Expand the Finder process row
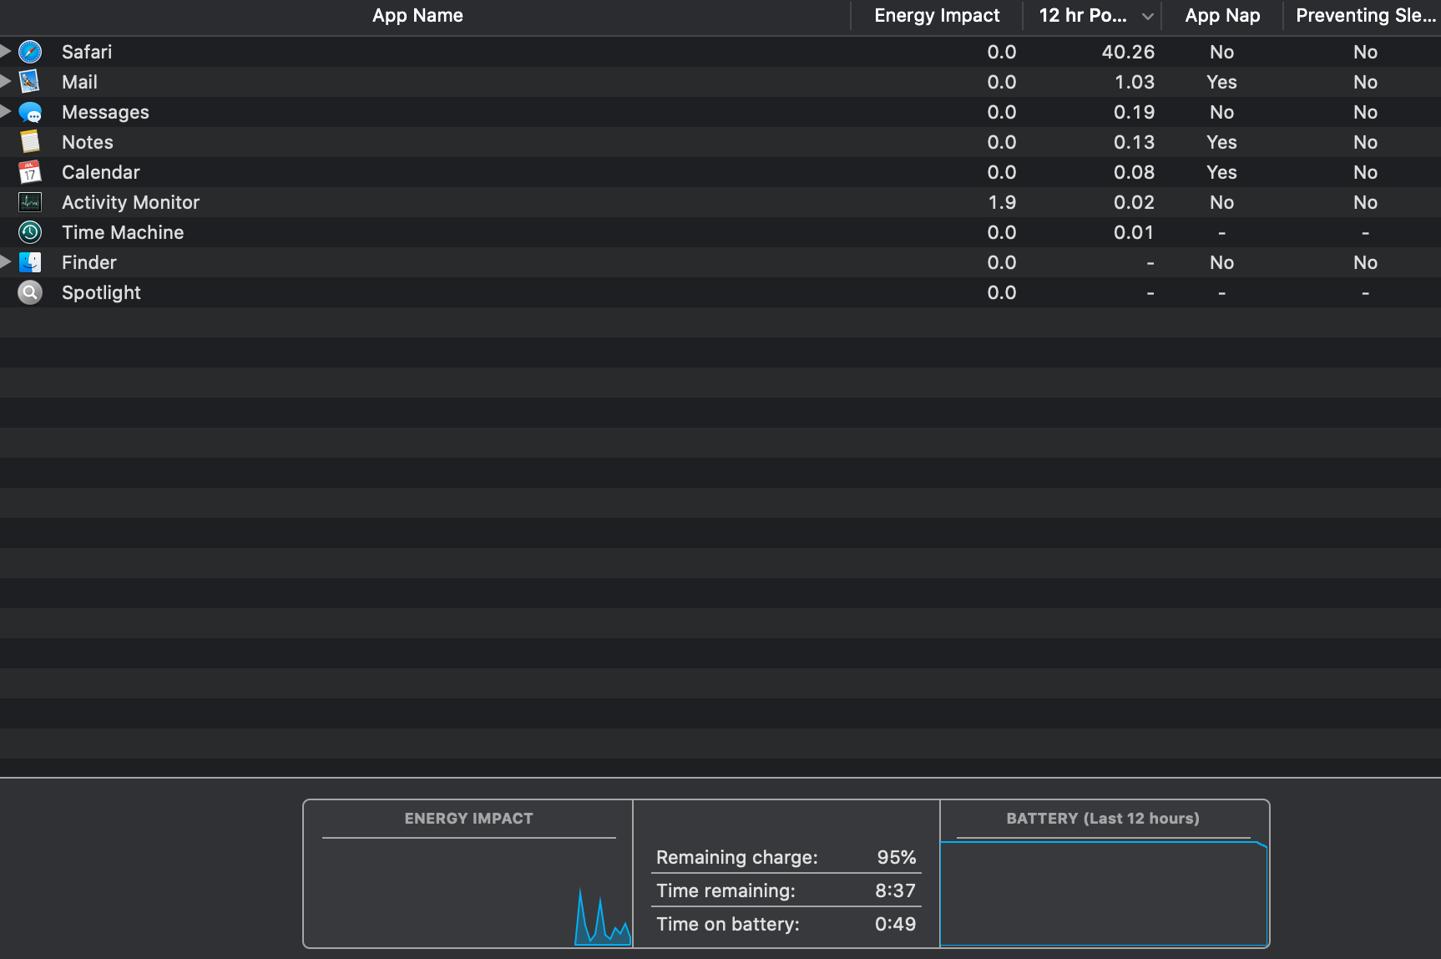 pos(6,262)
